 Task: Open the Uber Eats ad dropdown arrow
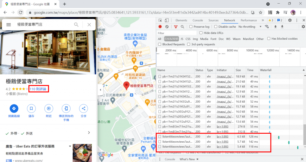pos(70,146)
